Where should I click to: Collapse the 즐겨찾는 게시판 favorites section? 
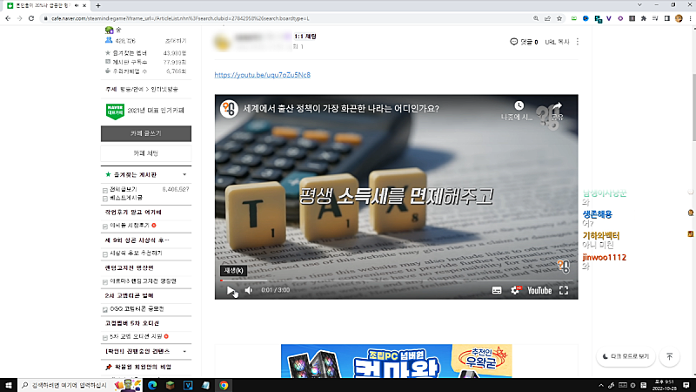coord(184,175)
